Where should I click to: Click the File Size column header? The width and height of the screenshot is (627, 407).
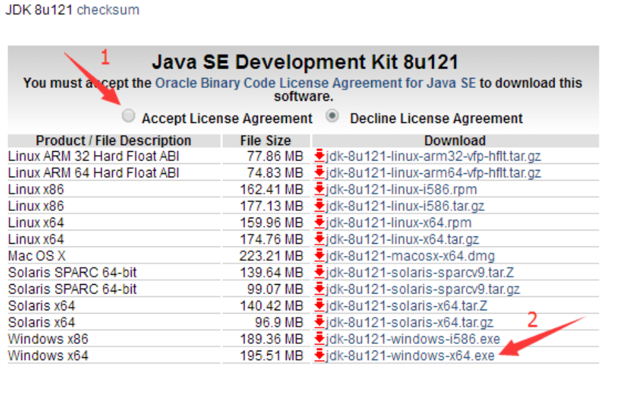point(266,140)
